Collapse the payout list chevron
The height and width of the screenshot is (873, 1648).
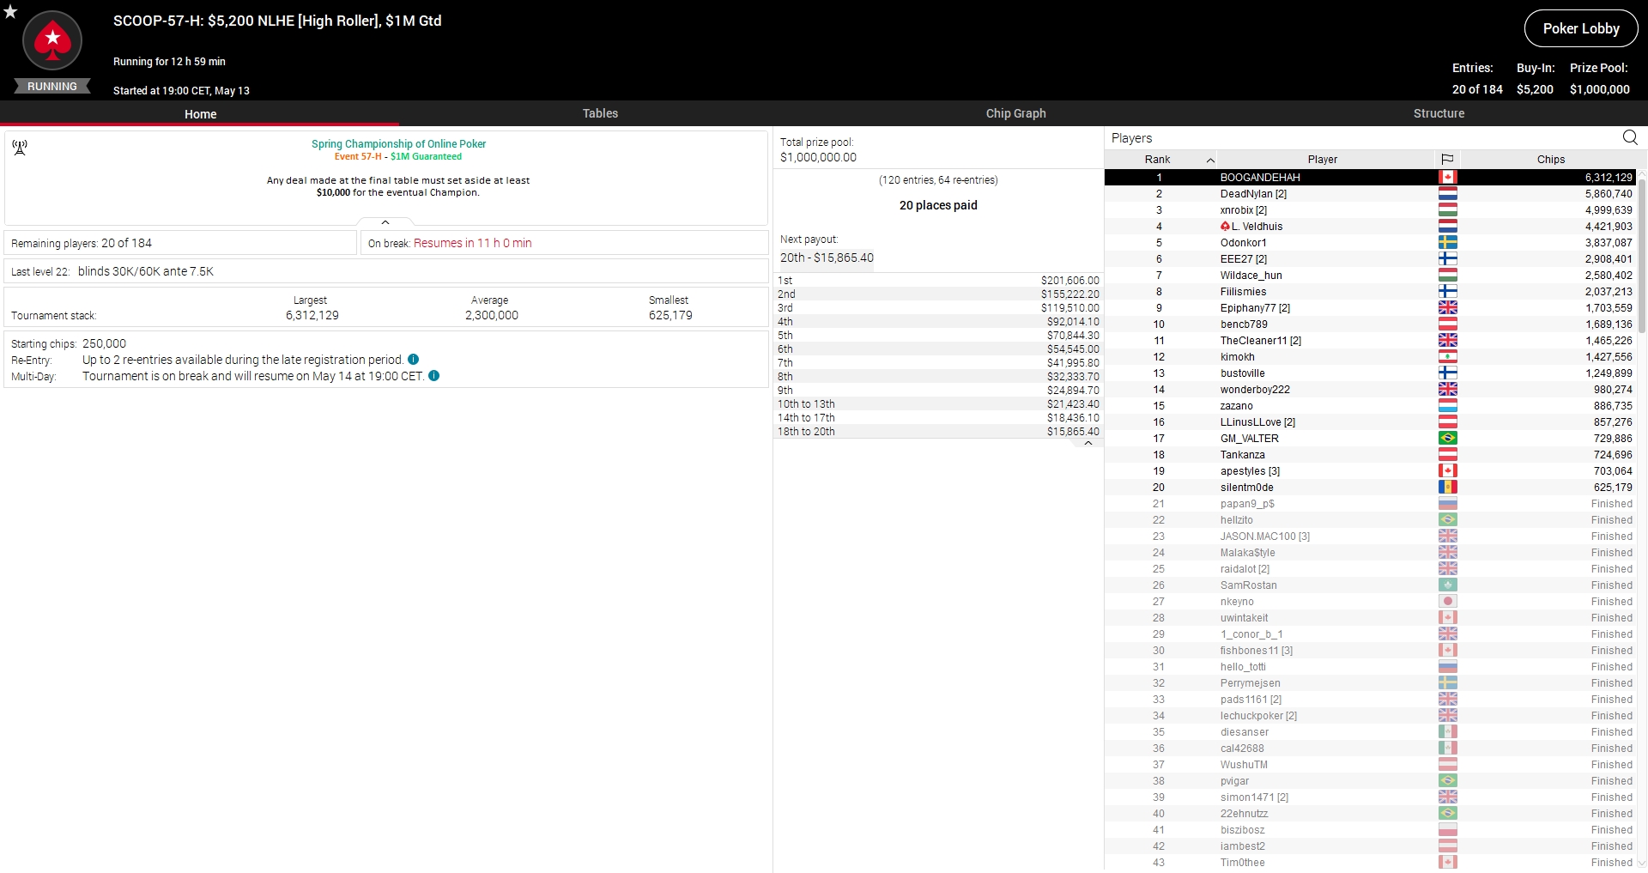pyautogui.click(x=1088, y=444)
